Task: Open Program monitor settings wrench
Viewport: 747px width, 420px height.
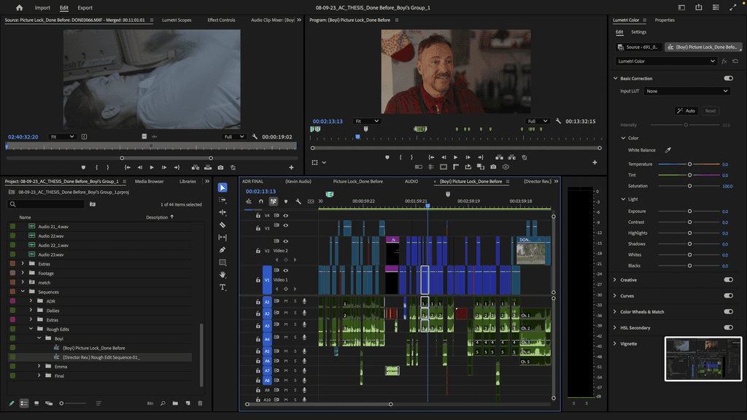Action: click(x=558, y=121)
